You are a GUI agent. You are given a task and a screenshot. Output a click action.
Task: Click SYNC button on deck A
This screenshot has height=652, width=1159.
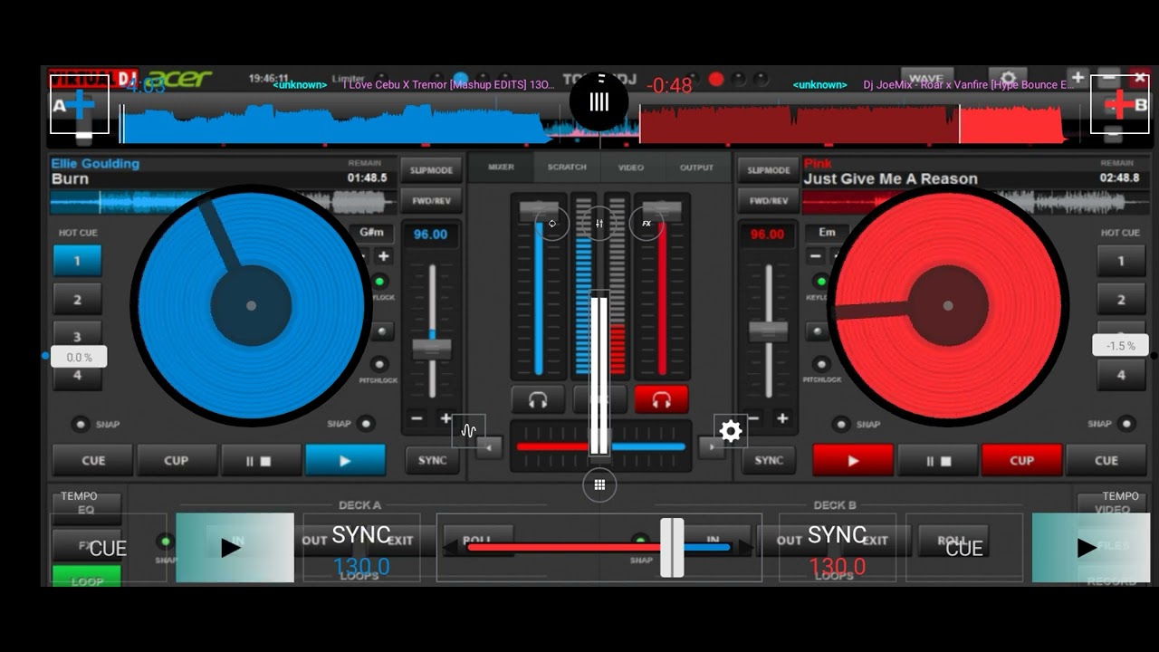433,460
